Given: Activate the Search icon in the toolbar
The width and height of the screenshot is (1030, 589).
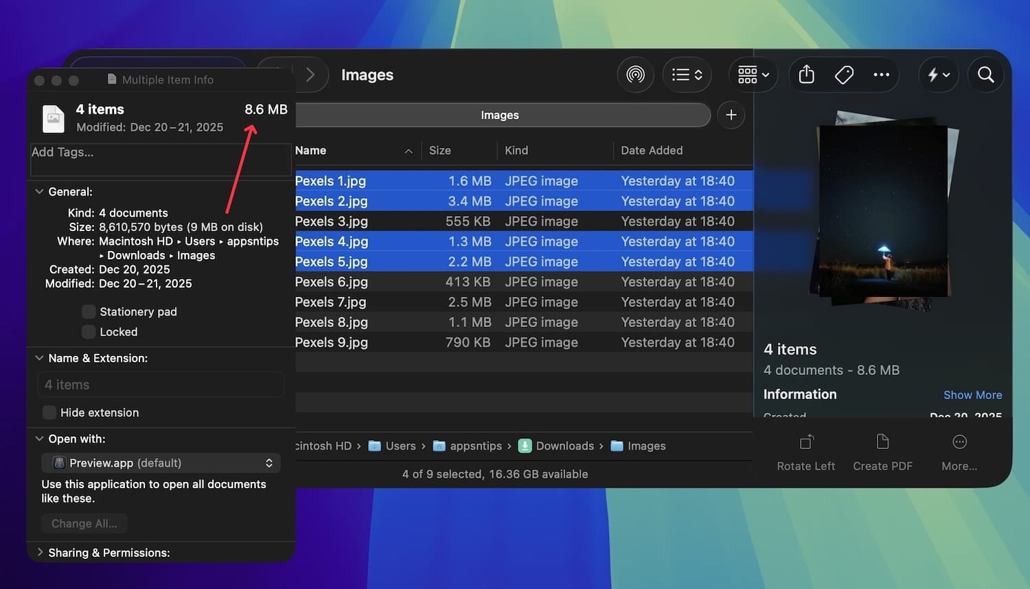Looking at the screenshot, I should click(x=985, y=75).
